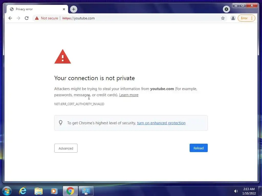
Task: Open the Chrome profile avatar icon
Action: [233, 18]
